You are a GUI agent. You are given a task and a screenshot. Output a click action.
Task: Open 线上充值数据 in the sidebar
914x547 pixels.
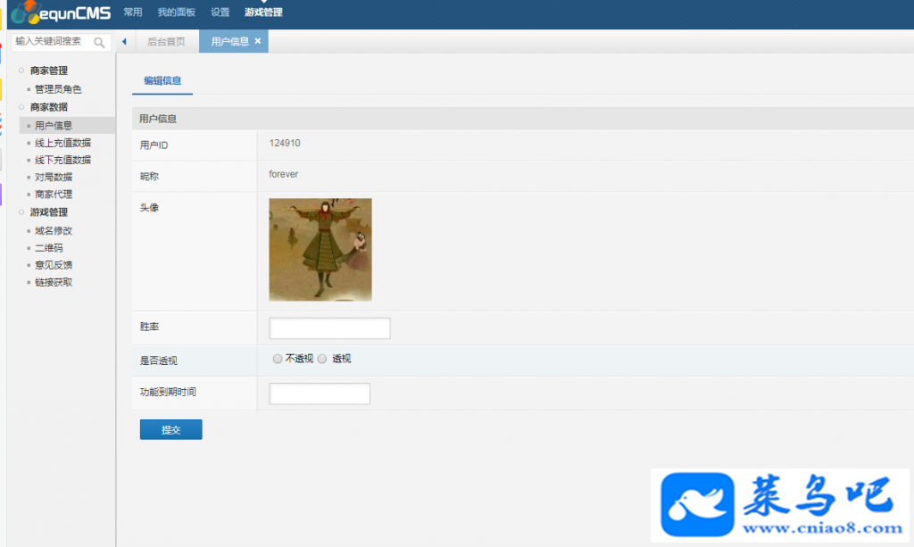point(63,143)
